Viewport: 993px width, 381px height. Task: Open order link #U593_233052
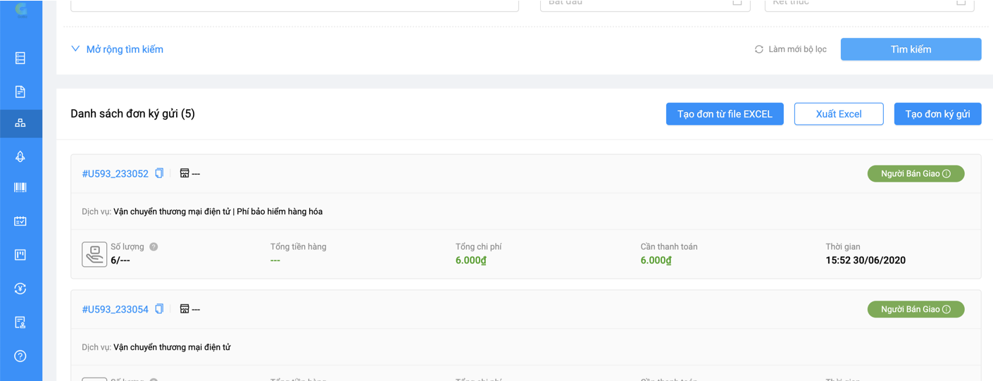pos(115,174)
